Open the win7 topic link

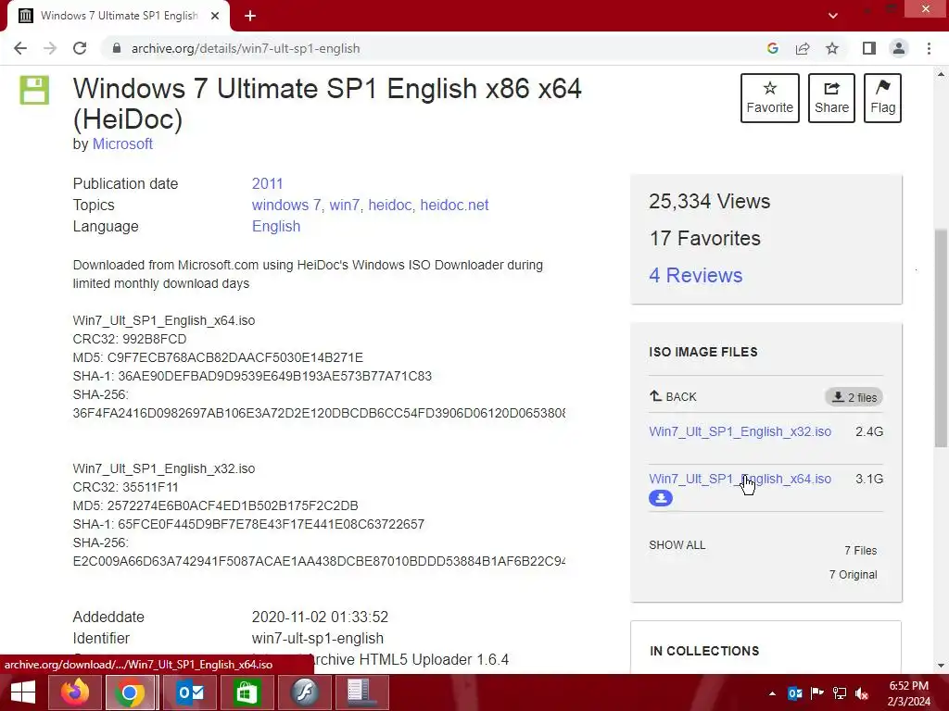pyautogui.click(x=345, y=205)
